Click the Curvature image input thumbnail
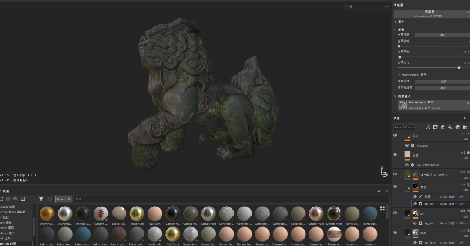470x246 pixels. (403, 105)
